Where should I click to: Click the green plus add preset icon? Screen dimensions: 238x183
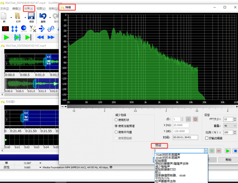[212, 151]
